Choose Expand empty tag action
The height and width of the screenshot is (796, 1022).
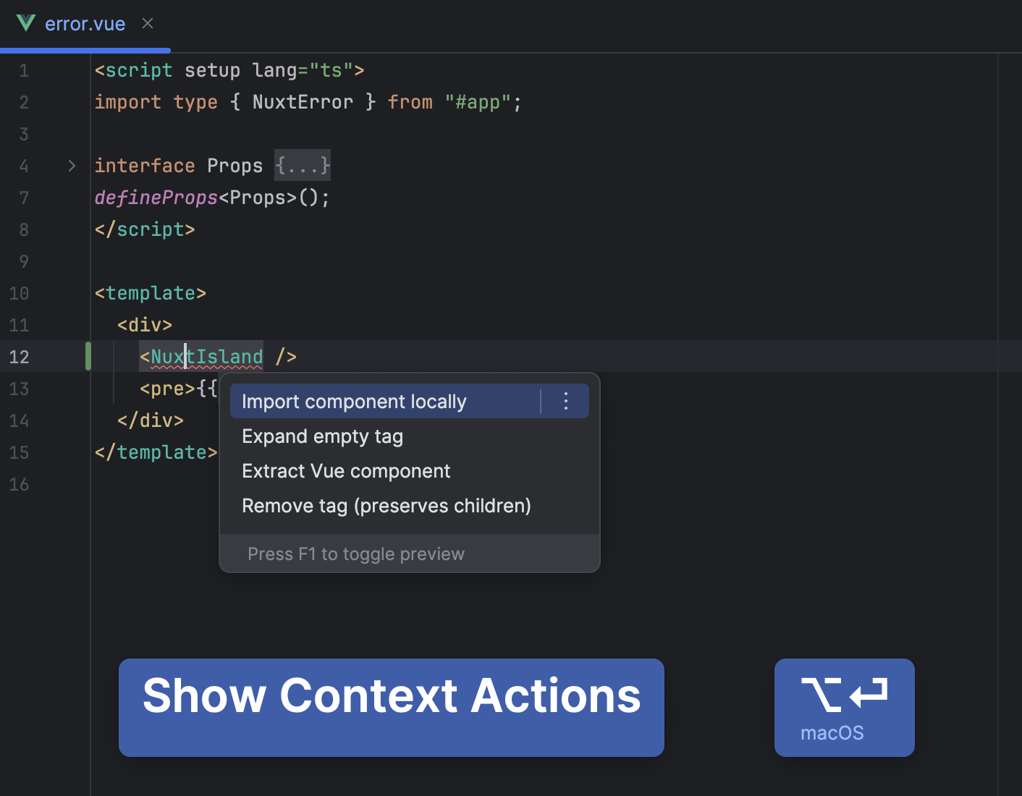point(322,436)
